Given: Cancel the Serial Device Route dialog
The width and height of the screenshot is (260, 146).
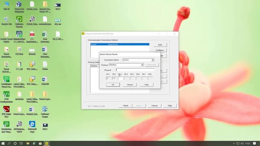Looking at the screenshot, I should (x=130, y=85).
